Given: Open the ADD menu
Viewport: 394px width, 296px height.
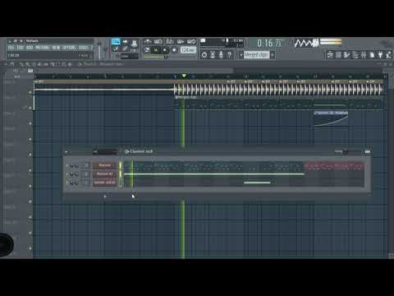Looking at the screenshot, I should coord(30,48).
